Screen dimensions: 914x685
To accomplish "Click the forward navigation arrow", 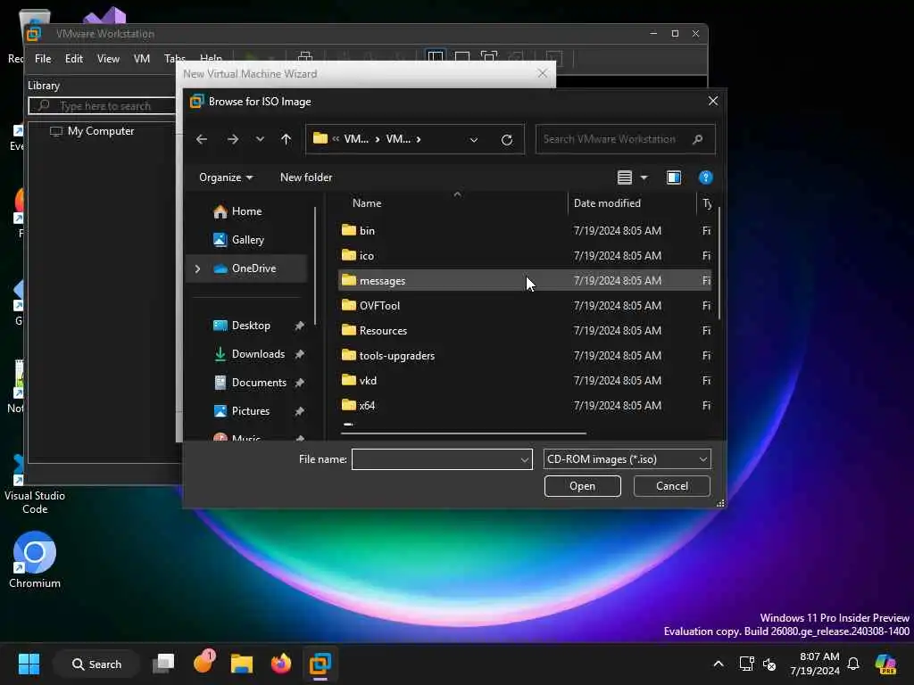I will (233, 139).
